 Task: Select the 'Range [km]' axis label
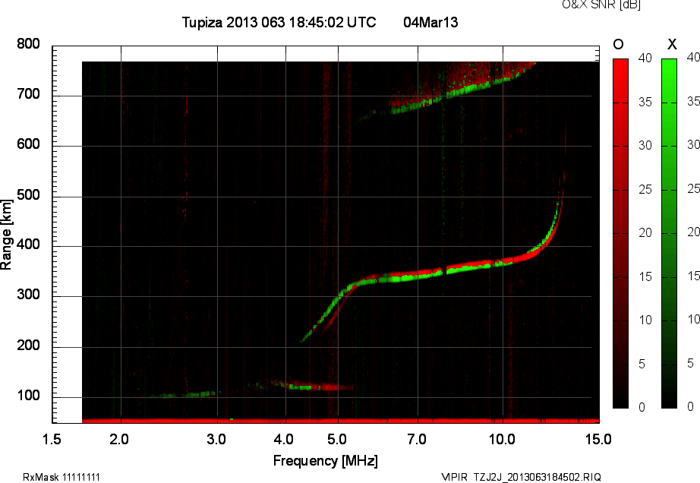coord(6,235)
